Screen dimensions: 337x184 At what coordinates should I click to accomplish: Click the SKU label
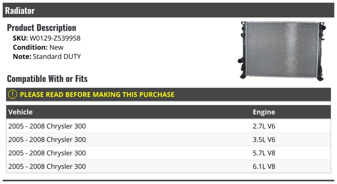click(21, 38)
